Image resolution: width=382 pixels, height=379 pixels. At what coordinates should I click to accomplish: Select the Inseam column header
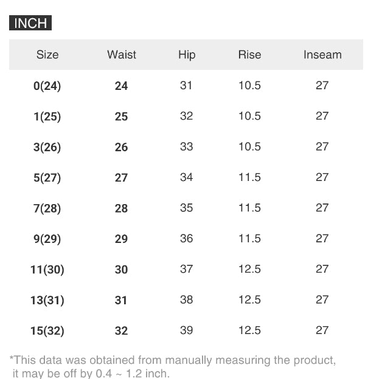322,55
